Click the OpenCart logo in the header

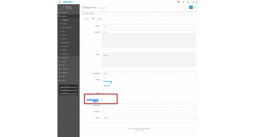(x=69, y=2)
